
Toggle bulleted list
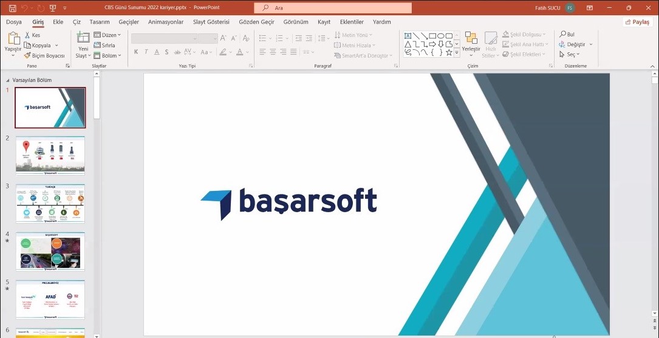(x=262, y=38)
